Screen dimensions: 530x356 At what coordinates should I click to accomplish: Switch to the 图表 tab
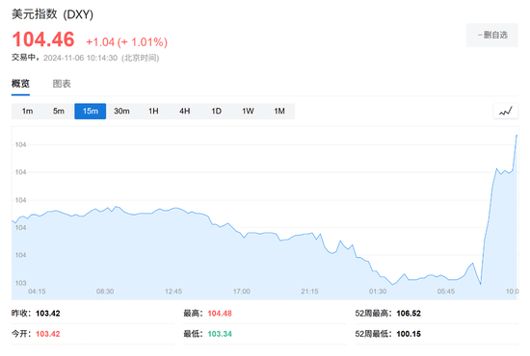(62, 84)
